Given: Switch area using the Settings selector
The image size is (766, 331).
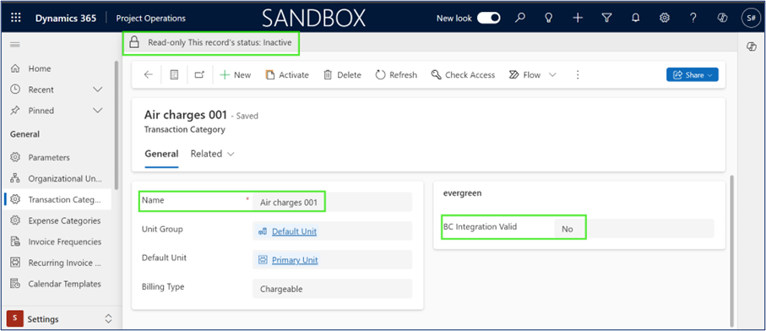Looking at the screenshot, I should click(x=61, y=319).
